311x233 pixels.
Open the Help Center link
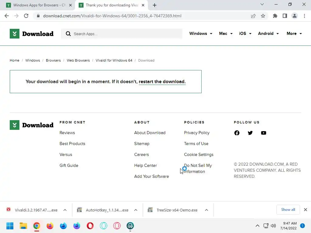coord(145,165)
